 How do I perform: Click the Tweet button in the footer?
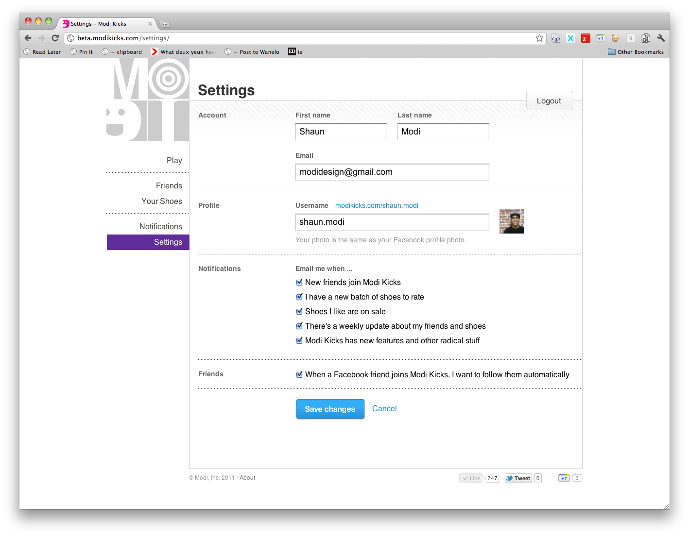[x=518, y=478]
